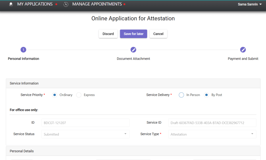Click the My Applications icon in the navbar
The height and width of the screenshot is (160, 266).
[x=11, y=4]
